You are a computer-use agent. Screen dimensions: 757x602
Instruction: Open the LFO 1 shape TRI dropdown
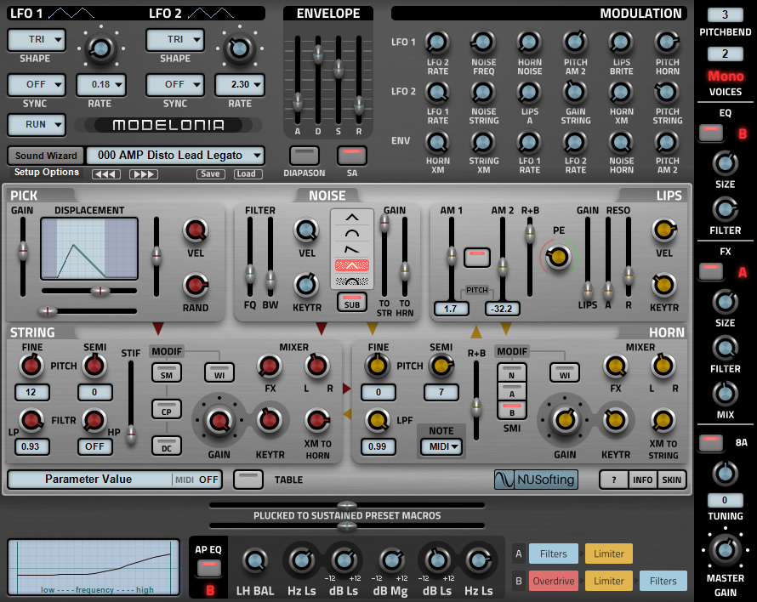[37, 40]
